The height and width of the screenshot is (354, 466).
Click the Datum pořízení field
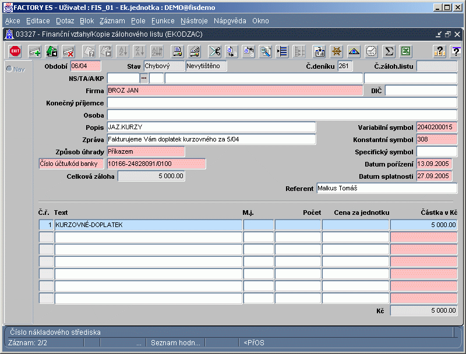click(434, 164)
